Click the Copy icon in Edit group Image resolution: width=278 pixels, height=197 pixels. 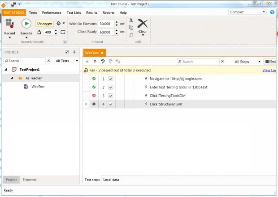(x=131, y=27)
